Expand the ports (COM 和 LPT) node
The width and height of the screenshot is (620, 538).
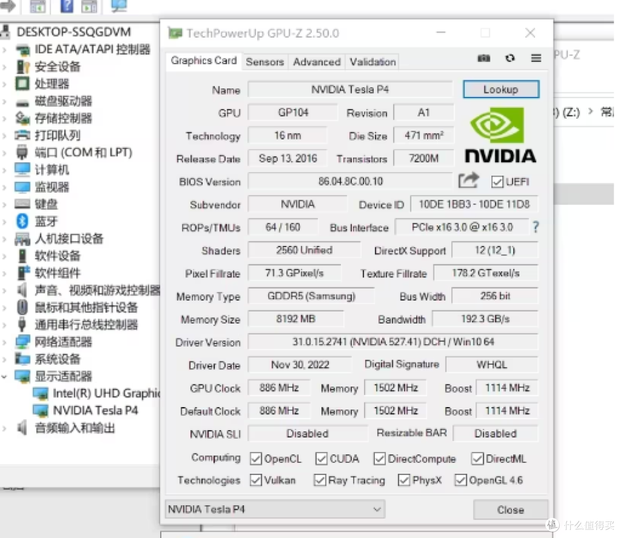click(x=5, y=153)
